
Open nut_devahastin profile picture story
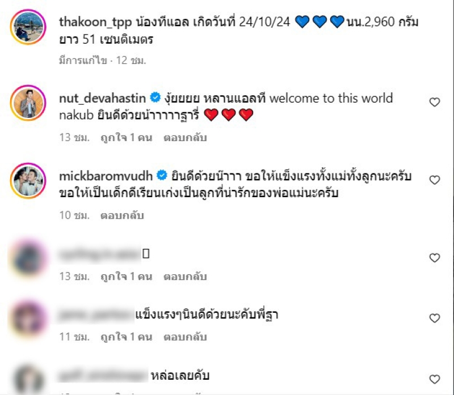click(28, 103)
